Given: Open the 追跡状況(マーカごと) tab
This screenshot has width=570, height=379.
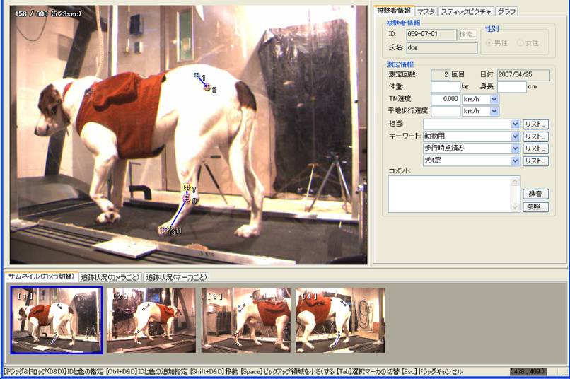Looking at the screenshot, I should point(176,277).
